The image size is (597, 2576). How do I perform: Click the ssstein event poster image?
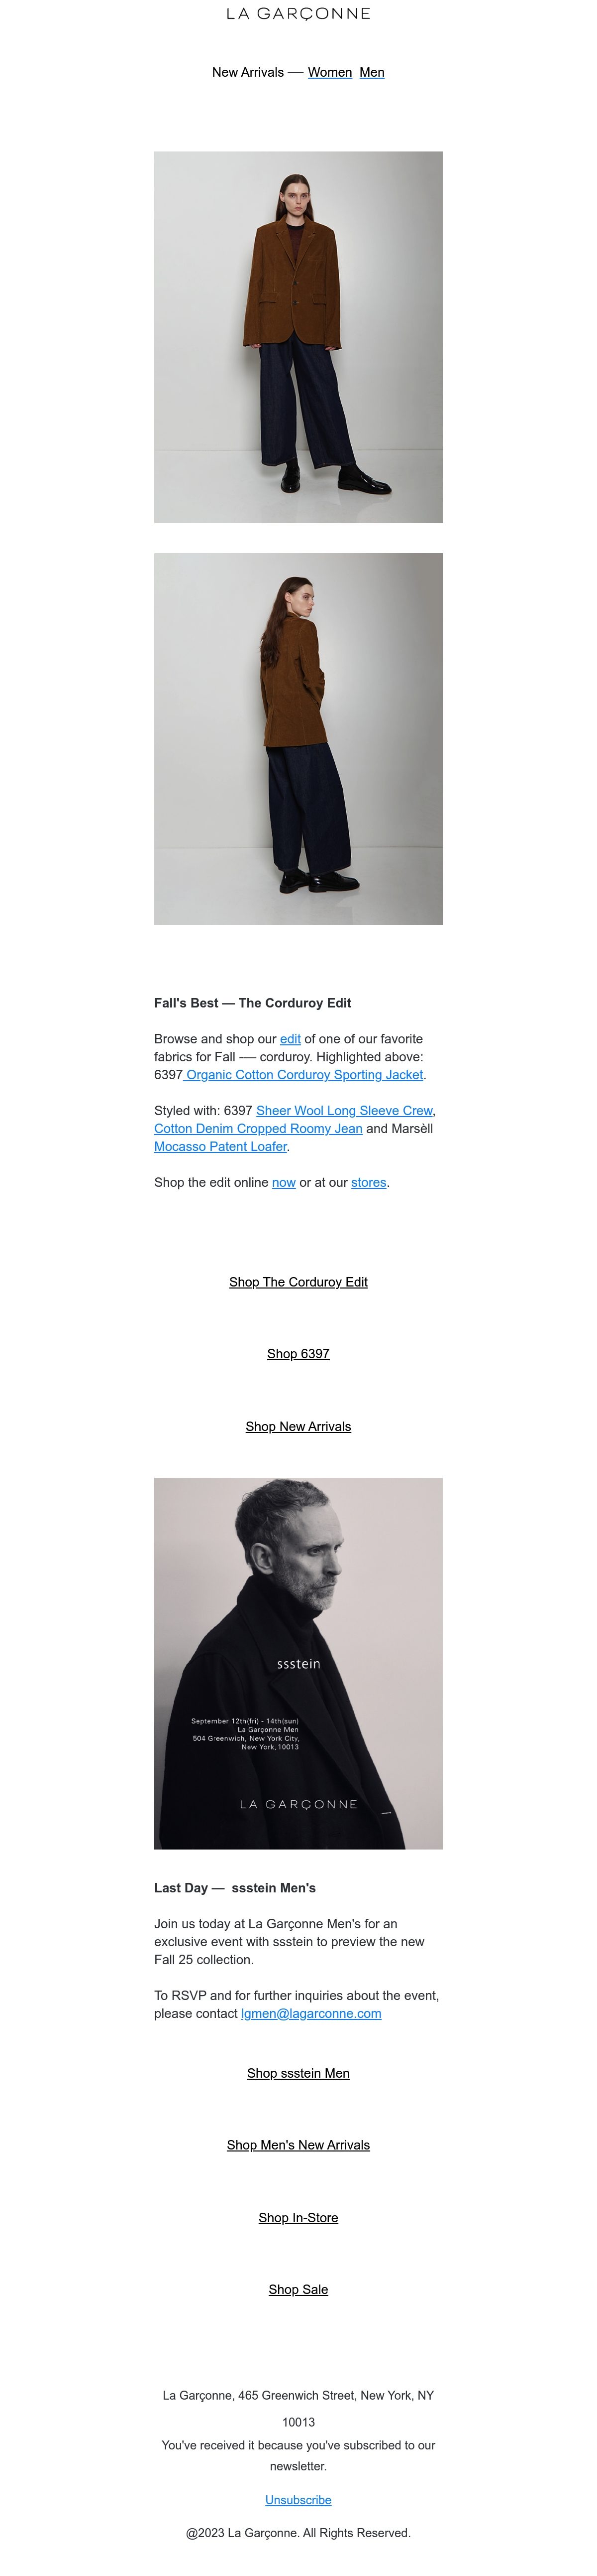[298, 1663]
